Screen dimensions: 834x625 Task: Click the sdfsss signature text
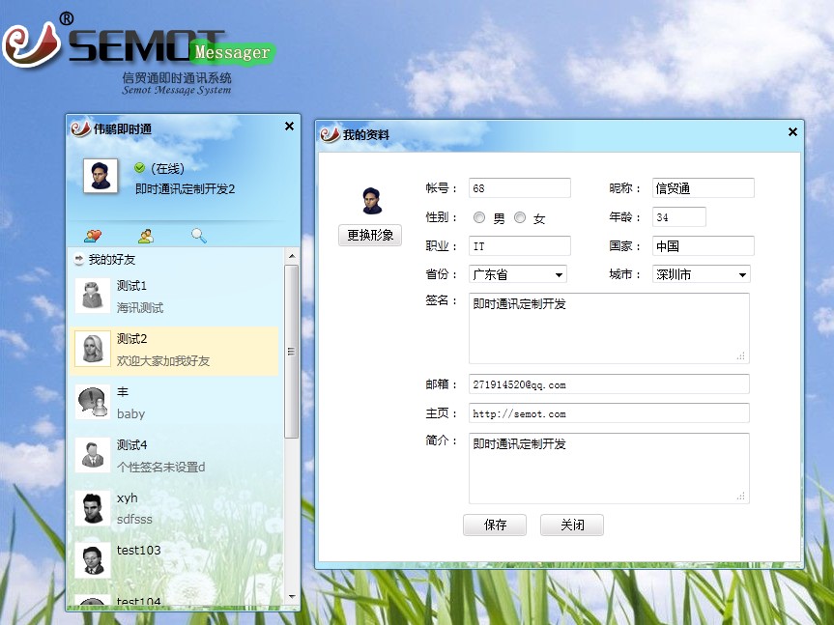point(134,520)
